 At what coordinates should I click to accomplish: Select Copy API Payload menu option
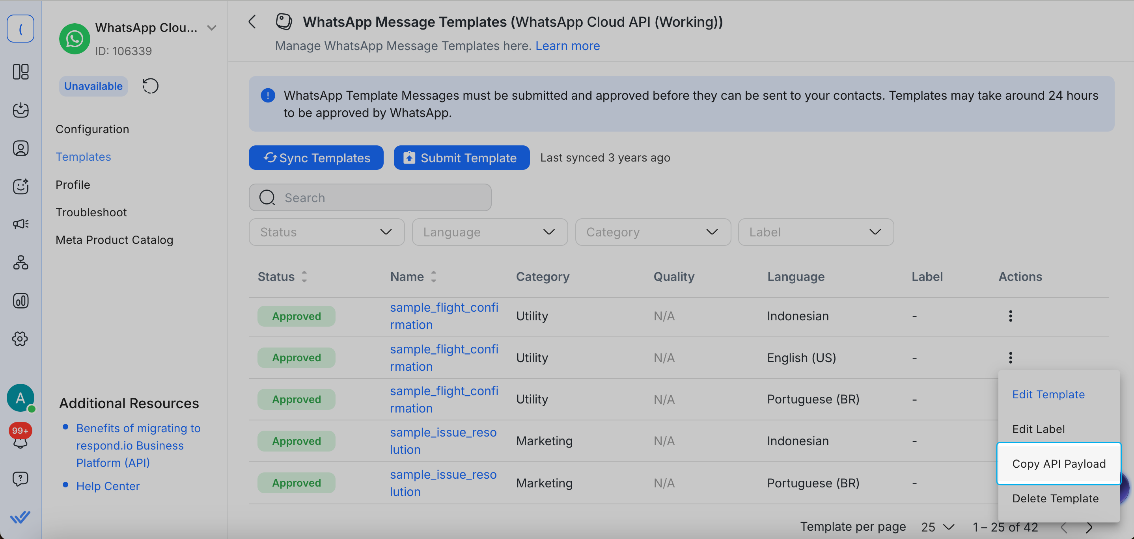coord(1058,463)
